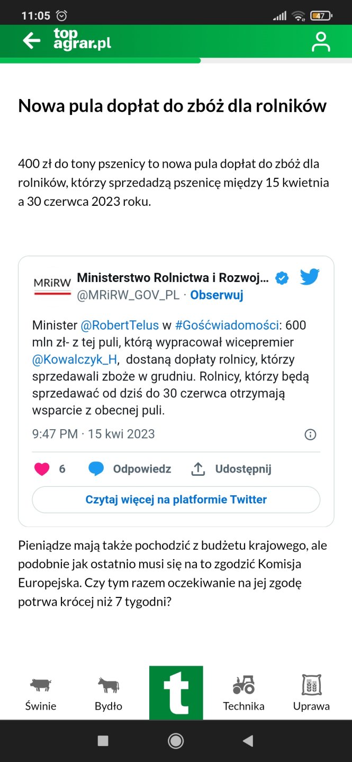Click the Obserwuj follow link
This screenshot has height=762, width=352.
click(216, 295)
